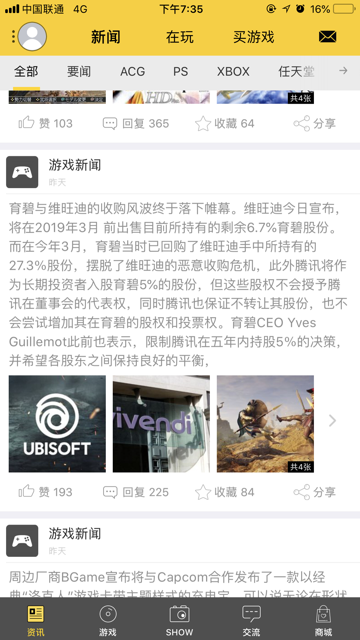Viewport: 360px width, 640px height.
Task: Open the envelope messages icon
Action: pos(328,37)
